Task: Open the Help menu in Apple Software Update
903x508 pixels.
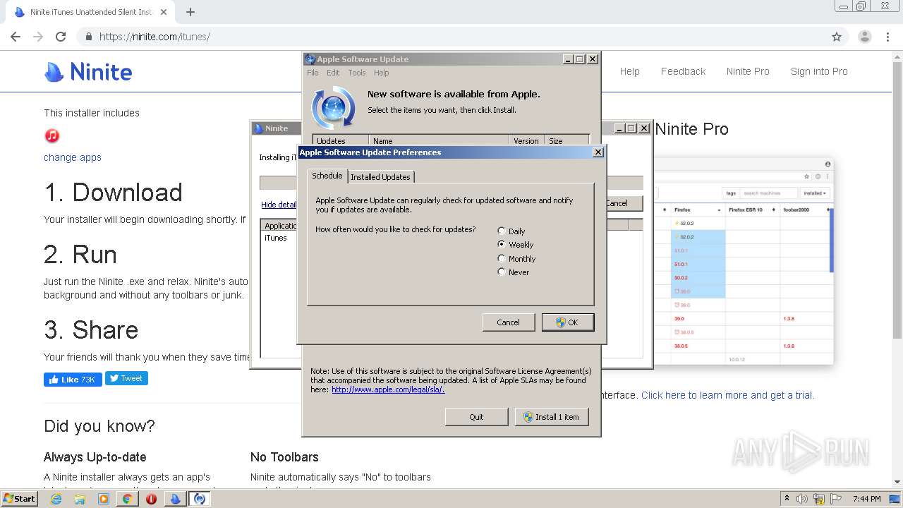Action: [x=381, y=73]
